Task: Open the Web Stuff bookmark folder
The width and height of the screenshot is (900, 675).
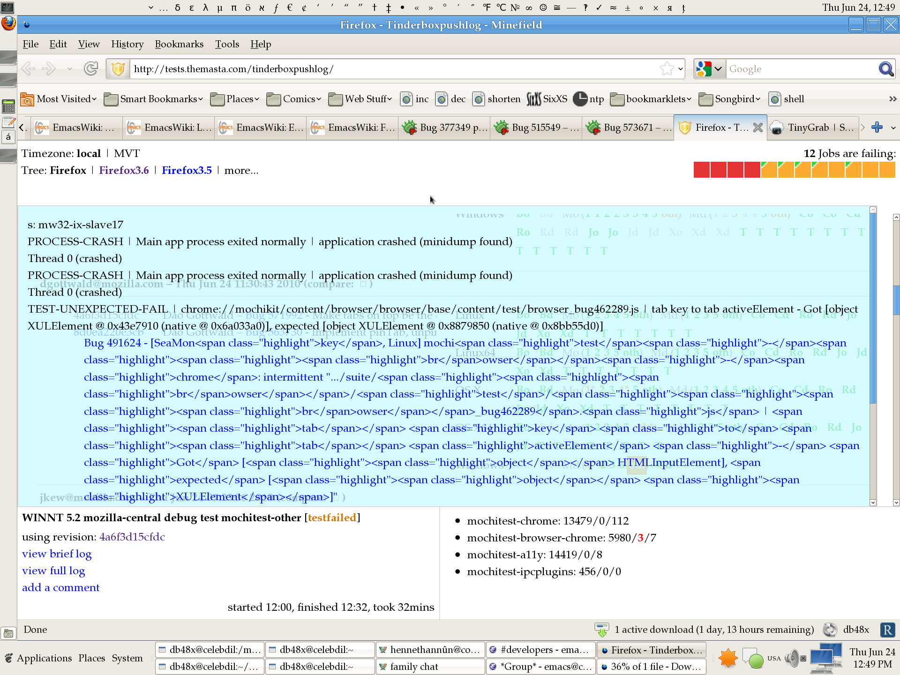Action: point(360,99)
